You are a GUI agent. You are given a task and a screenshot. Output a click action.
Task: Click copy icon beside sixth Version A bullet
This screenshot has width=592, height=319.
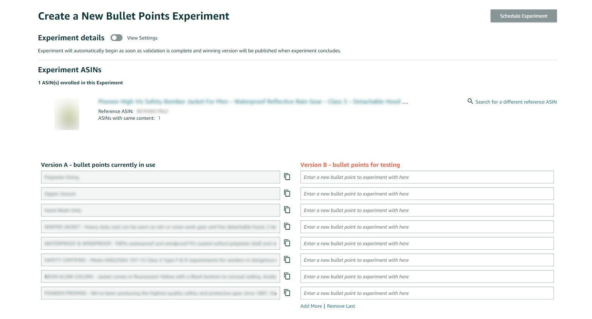click(287, 259)
